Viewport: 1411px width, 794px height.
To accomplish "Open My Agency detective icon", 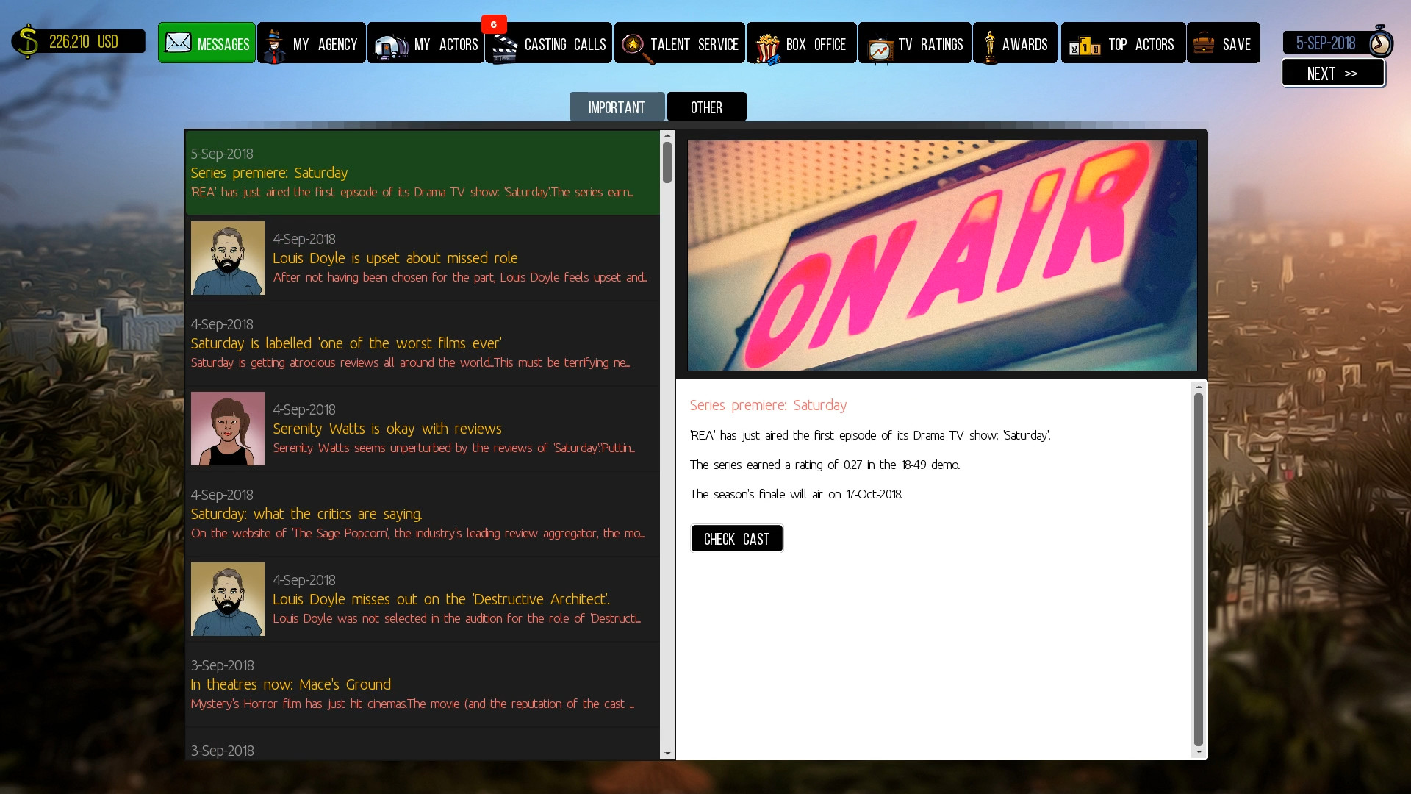I will point(276,46).
